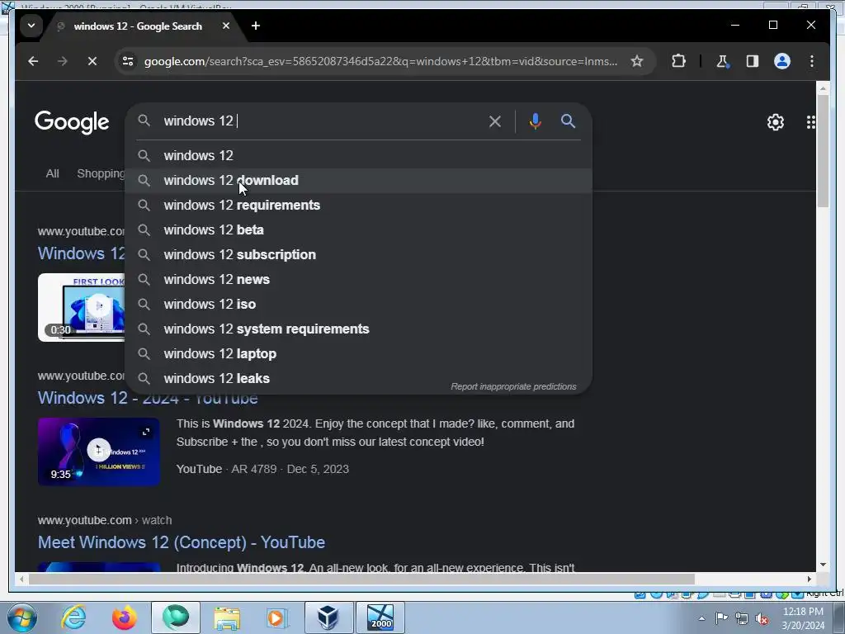The height and width of the screenshot is (634, 845).
Task: Bookmark this page with the star
Action: 637,61
